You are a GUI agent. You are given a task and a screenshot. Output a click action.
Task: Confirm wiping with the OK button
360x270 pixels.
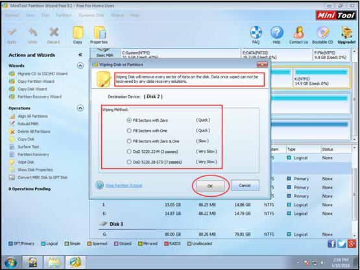click(210, 186)
